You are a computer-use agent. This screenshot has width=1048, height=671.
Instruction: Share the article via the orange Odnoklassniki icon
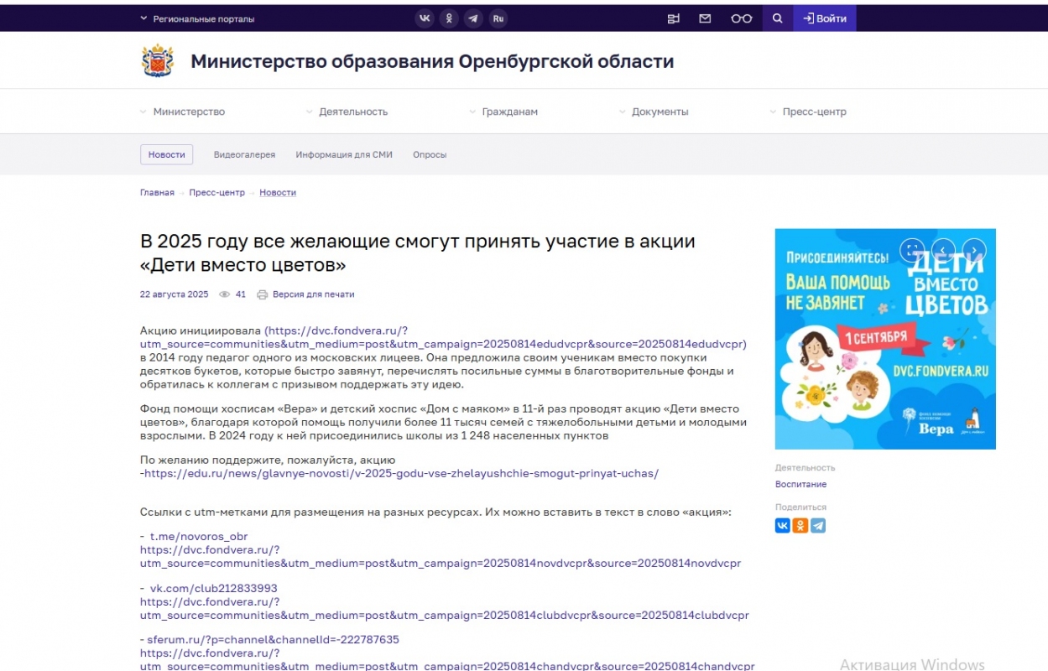pos(800,526)
